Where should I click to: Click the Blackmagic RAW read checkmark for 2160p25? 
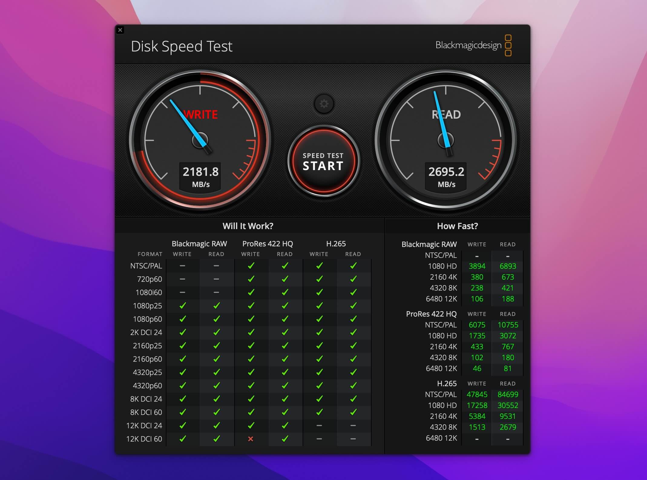216,346
